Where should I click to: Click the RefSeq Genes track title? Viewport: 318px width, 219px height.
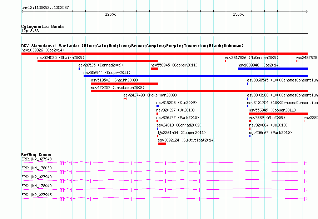36,155
